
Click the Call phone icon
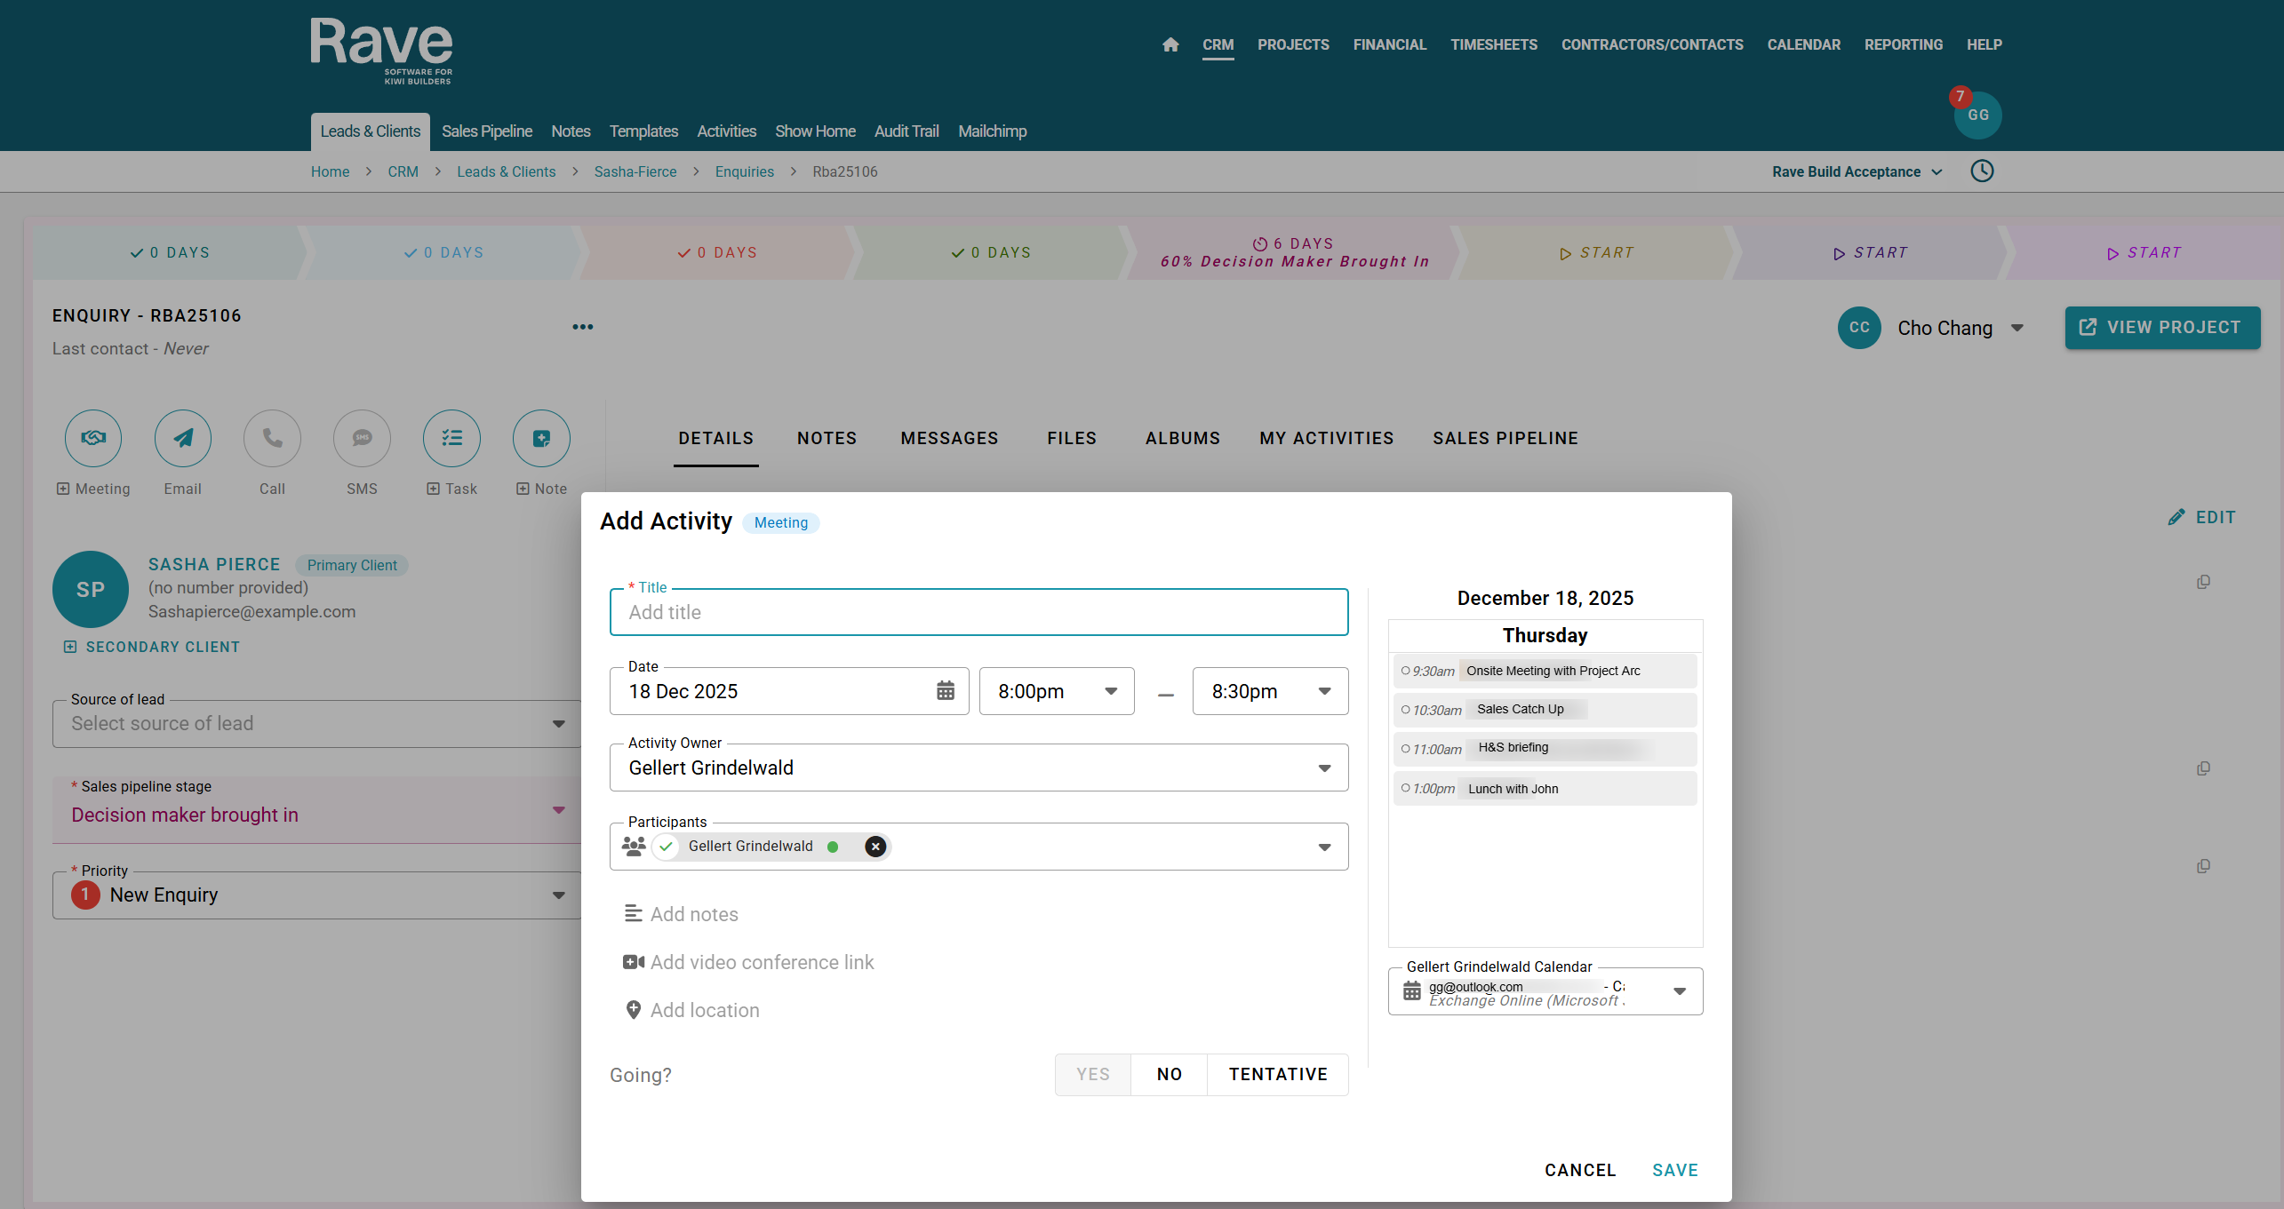tap(272, 438)
